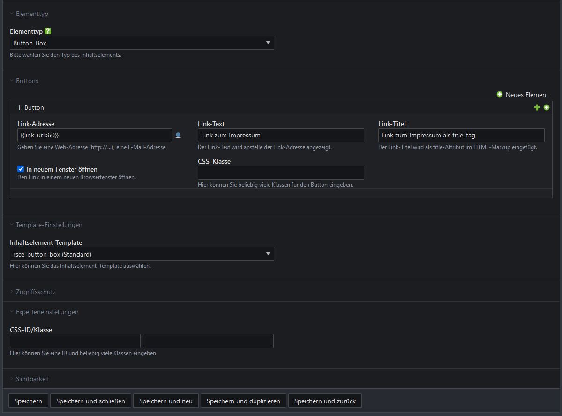Click Speichern und duplizieren
Viewport: 562px width, 416px height.
point(243,401)
